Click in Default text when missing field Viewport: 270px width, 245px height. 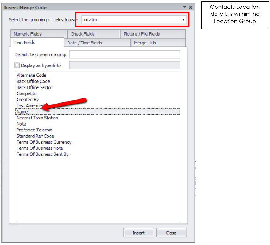coord(125,55)
